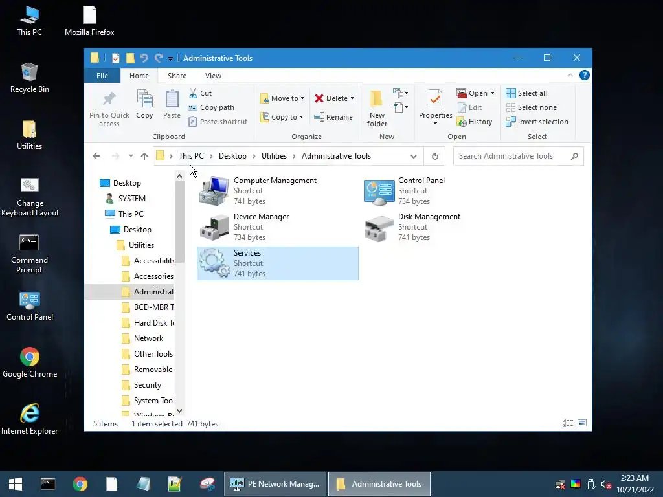Image resolution: width=663 pixels, height=497 pixels.
Task: Open the New item dropdown
Action: coord(400,93)
